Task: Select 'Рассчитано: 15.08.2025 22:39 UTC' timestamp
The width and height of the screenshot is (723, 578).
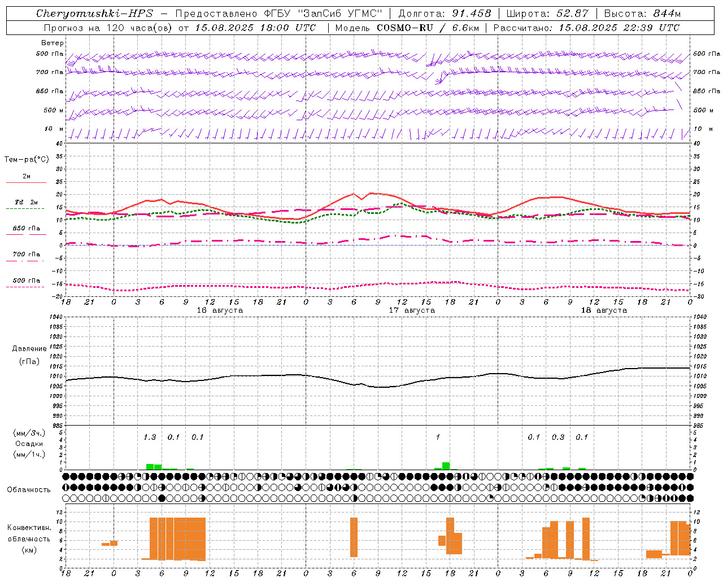Action: (586, 28)
